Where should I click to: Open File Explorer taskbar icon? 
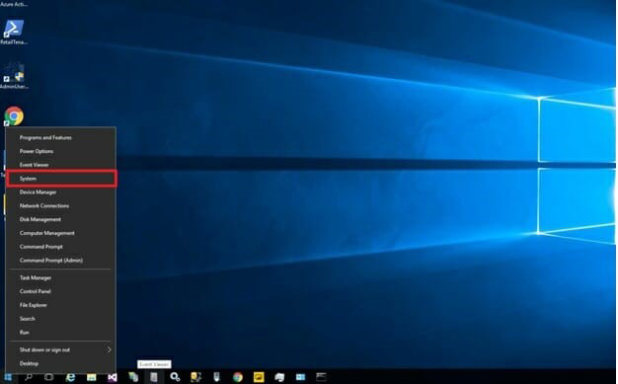tap(92, 377)
